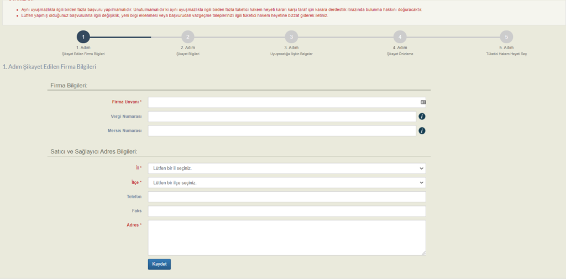The image size is (566, 279).
Task: Select step 5 Tüketici Hakem Heyeti Seç
Action: click(506, 37)
